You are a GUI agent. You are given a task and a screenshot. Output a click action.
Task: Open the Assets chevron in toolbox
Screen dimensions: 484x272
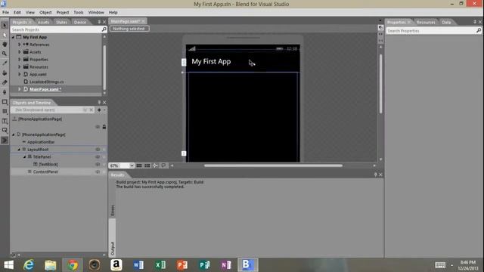click(x=5, y=141)
